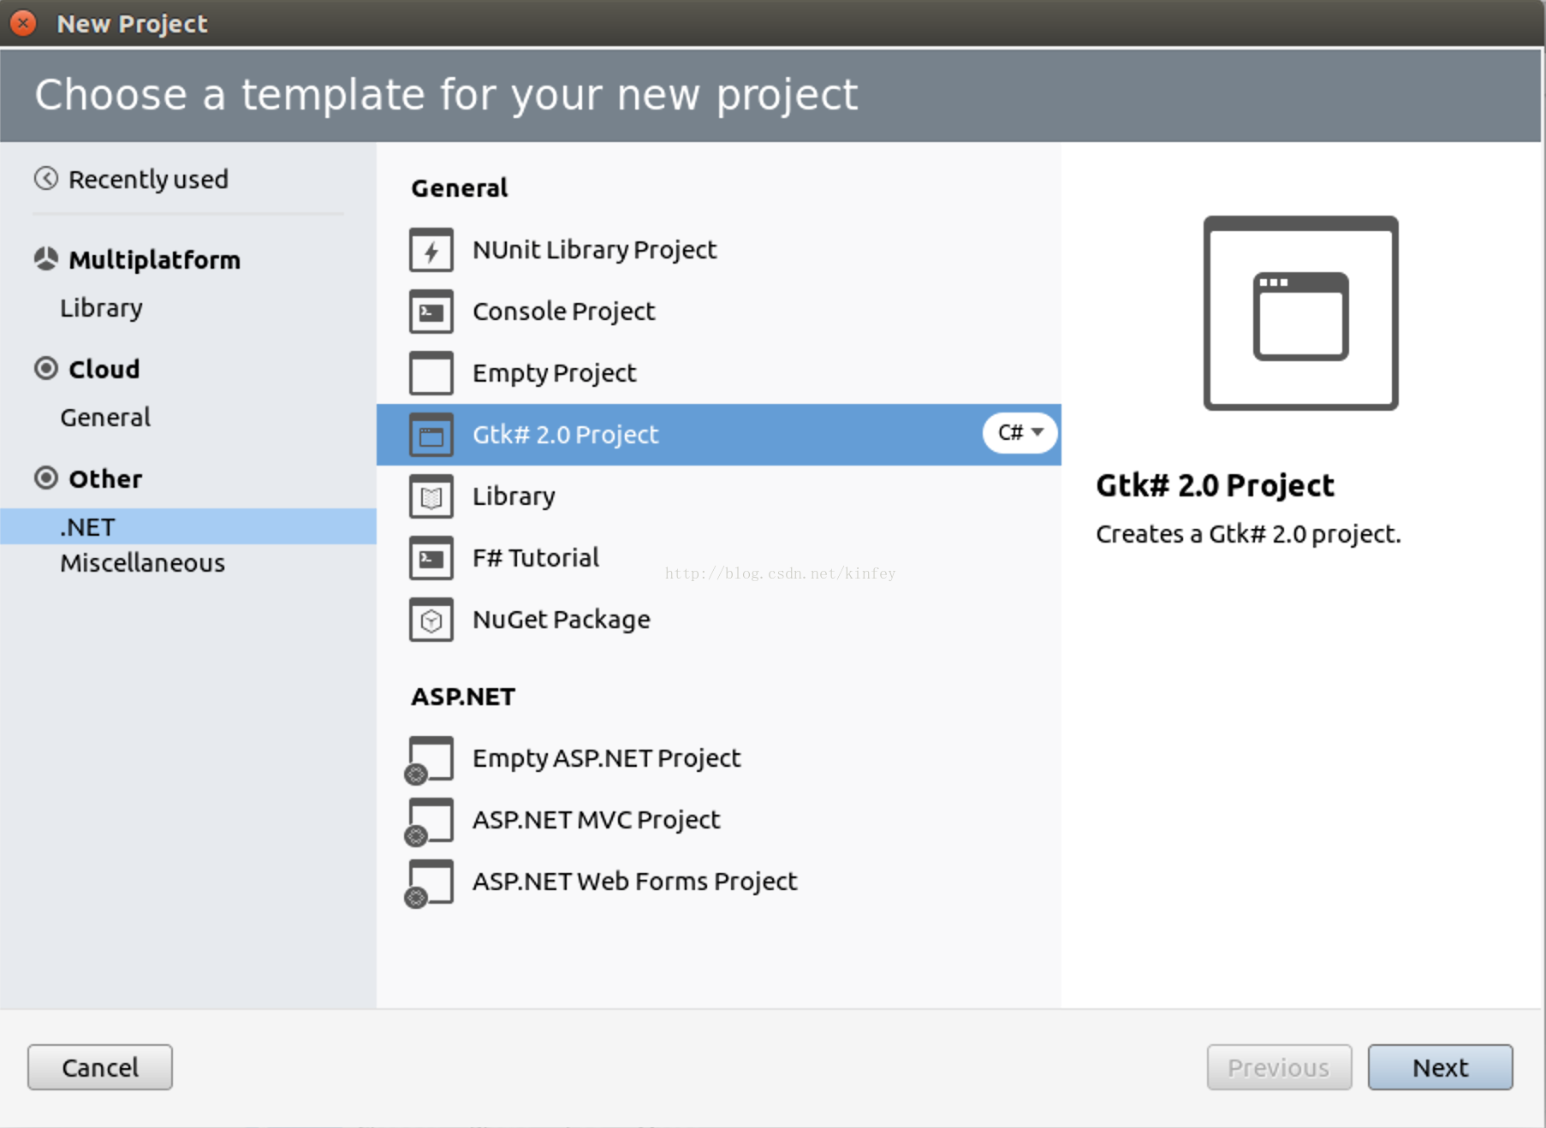The width and height of the screenshot is (1546, 1128).
Task: Open Recently used templates
Action: [x=147, y=180]
